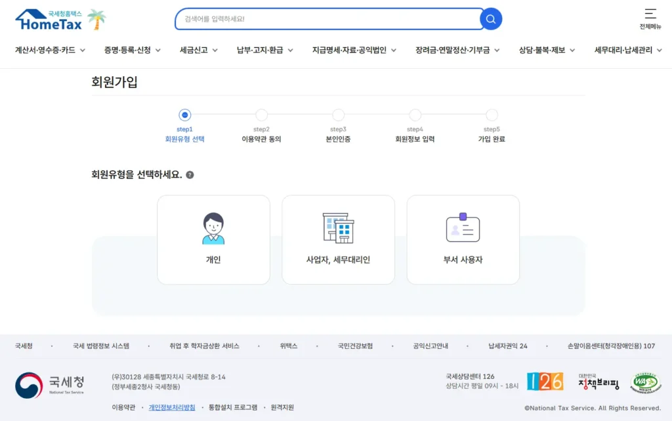Click the 회원유형을 선택하세요. heading text

[136, 174]
